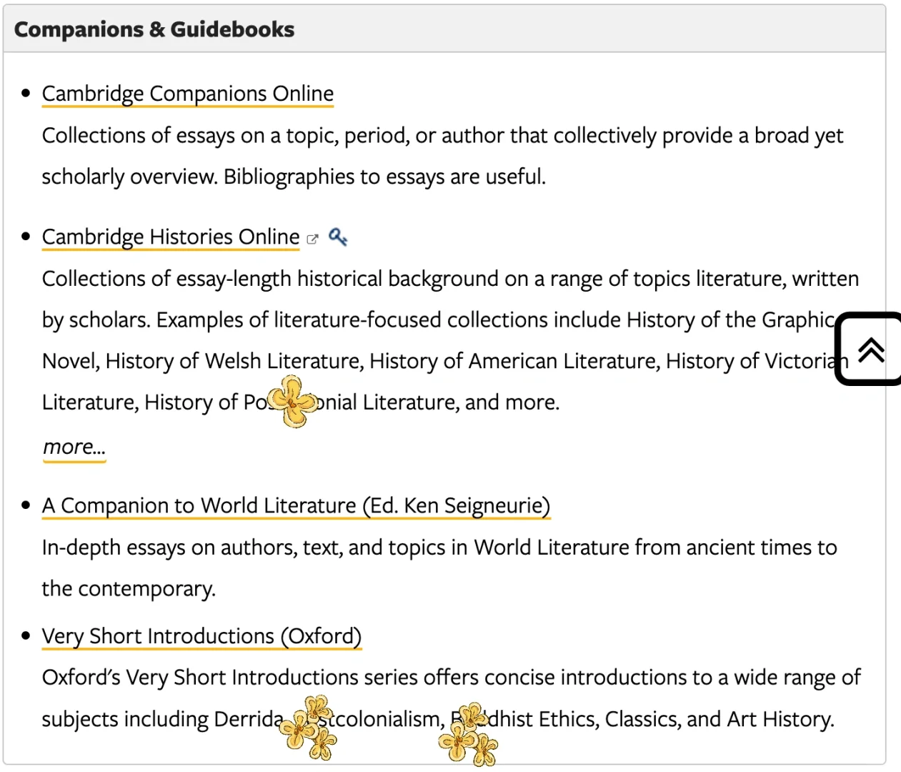Viewport: 901px width, 772px height.
Task: Click the flower cluster over Buddhist Ethics
Action: [x=469, y=735]
